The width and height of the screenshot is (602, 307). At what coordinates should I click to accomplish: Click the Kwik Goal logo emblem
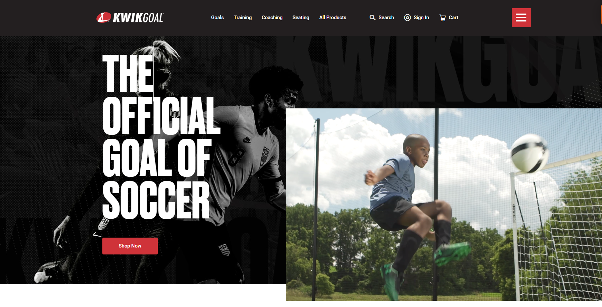point(104,18)
